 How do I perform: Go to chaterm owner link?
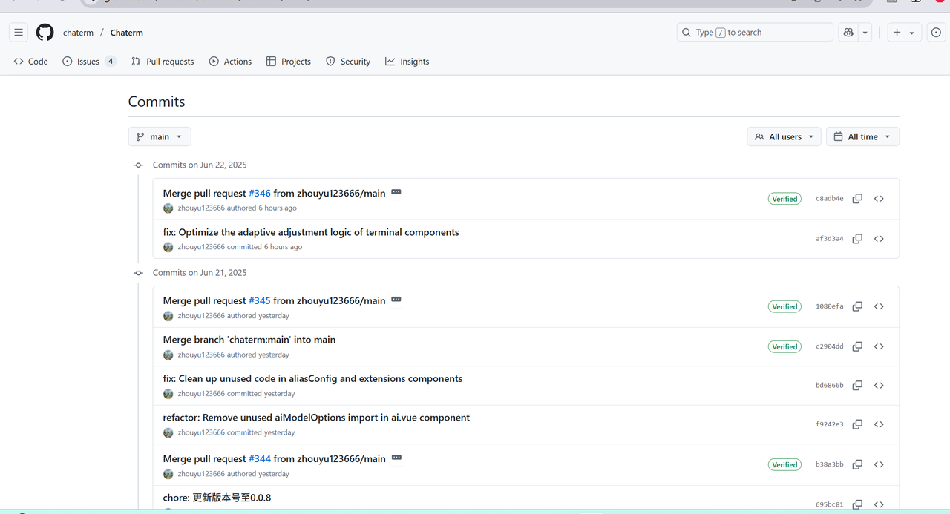click(78, 33)
